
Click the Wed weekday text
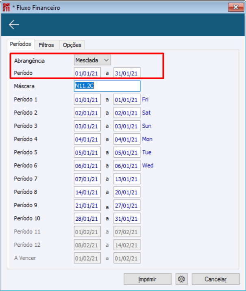tap(148, 165)
